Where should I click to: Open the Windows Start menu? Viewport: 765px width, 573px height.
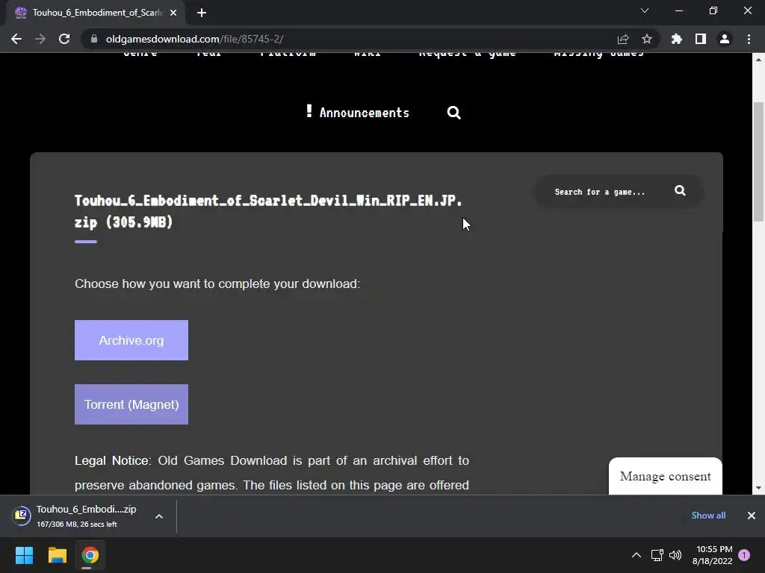point(24,555)
